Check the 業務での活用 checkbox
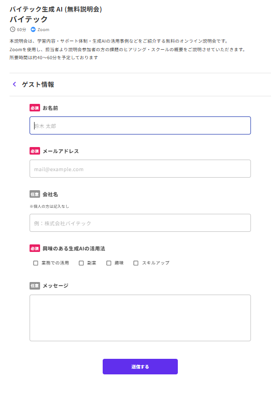279x407 pixels. click(36, 263)
